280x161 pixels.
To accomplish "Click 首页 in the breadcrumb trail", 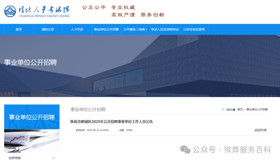I will 240,110.
